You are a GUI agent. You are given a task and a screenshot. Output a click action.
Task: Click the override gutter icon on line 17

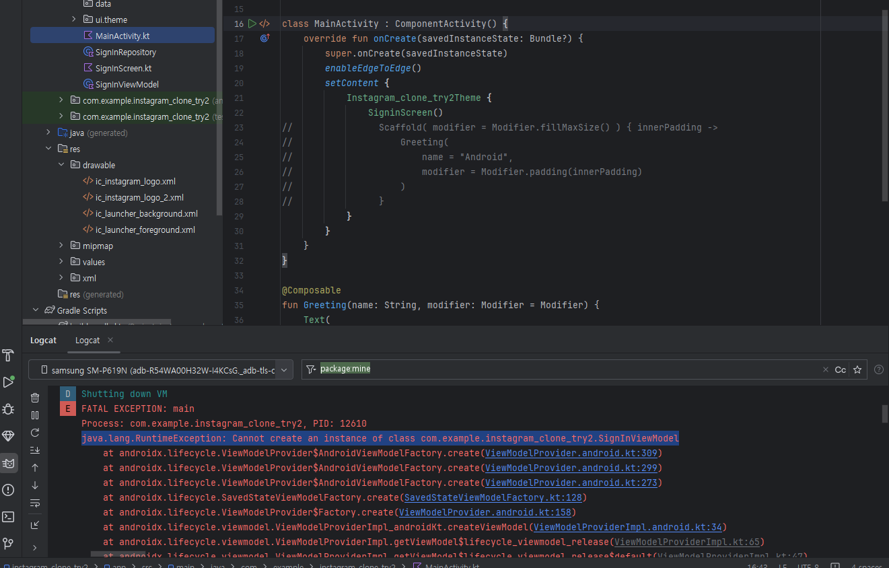coord(264,38)
